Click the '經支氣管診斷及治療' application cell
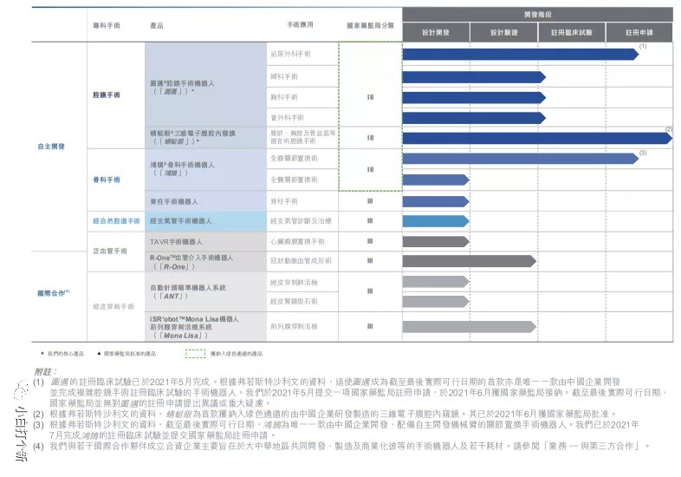 [301, 221]
